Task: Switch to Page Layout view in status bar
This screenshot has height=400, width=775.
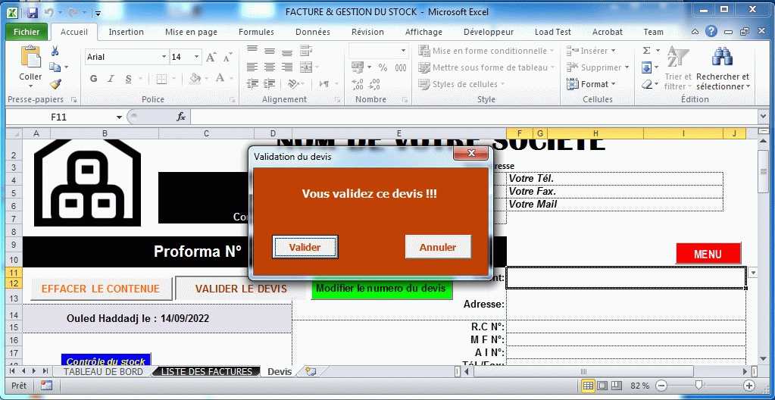Action: [602, 386]
